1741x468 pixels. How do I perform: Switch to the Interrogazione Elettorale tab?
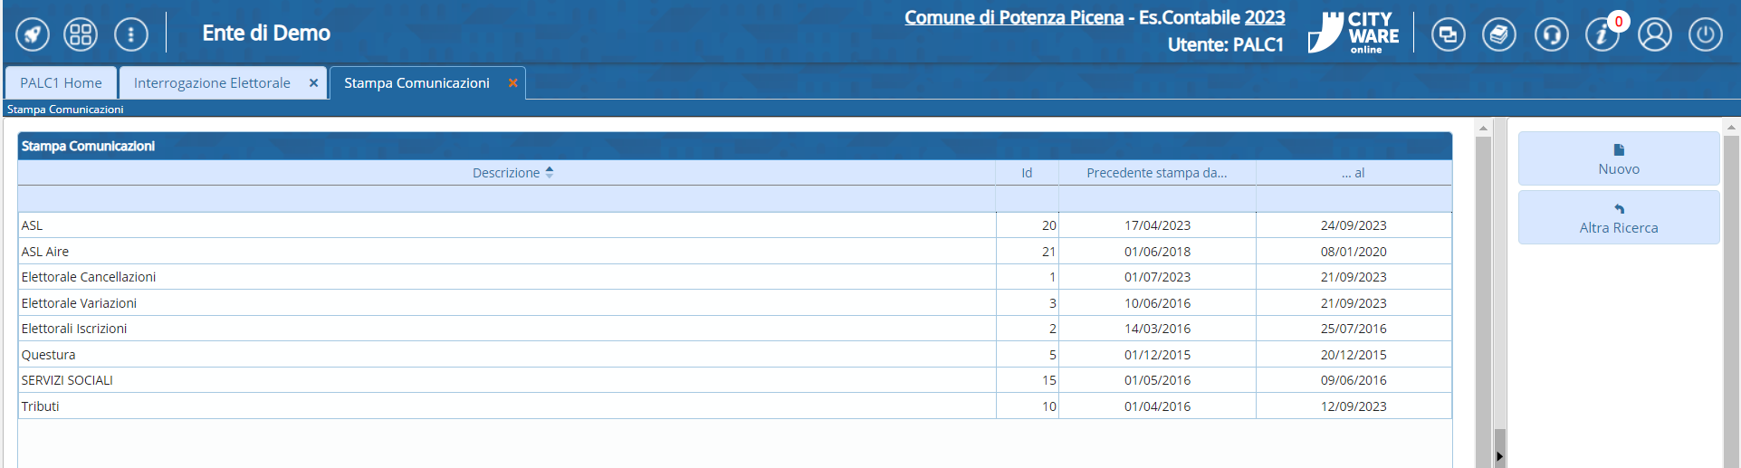[x=212, y=83]
